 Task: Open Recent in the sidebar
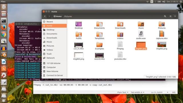pyautogui.click(x=54, y=22)
